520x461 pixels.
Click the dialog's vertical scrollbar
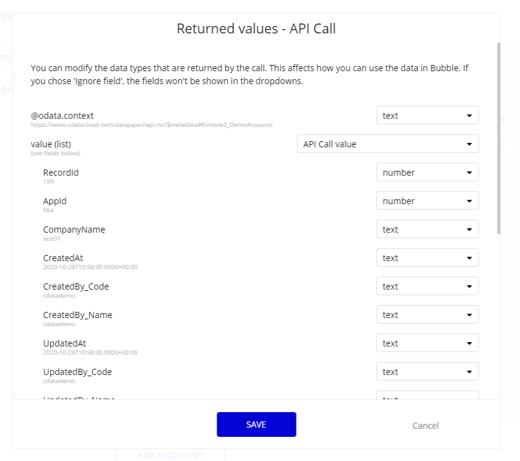click(x=498, y=136)
